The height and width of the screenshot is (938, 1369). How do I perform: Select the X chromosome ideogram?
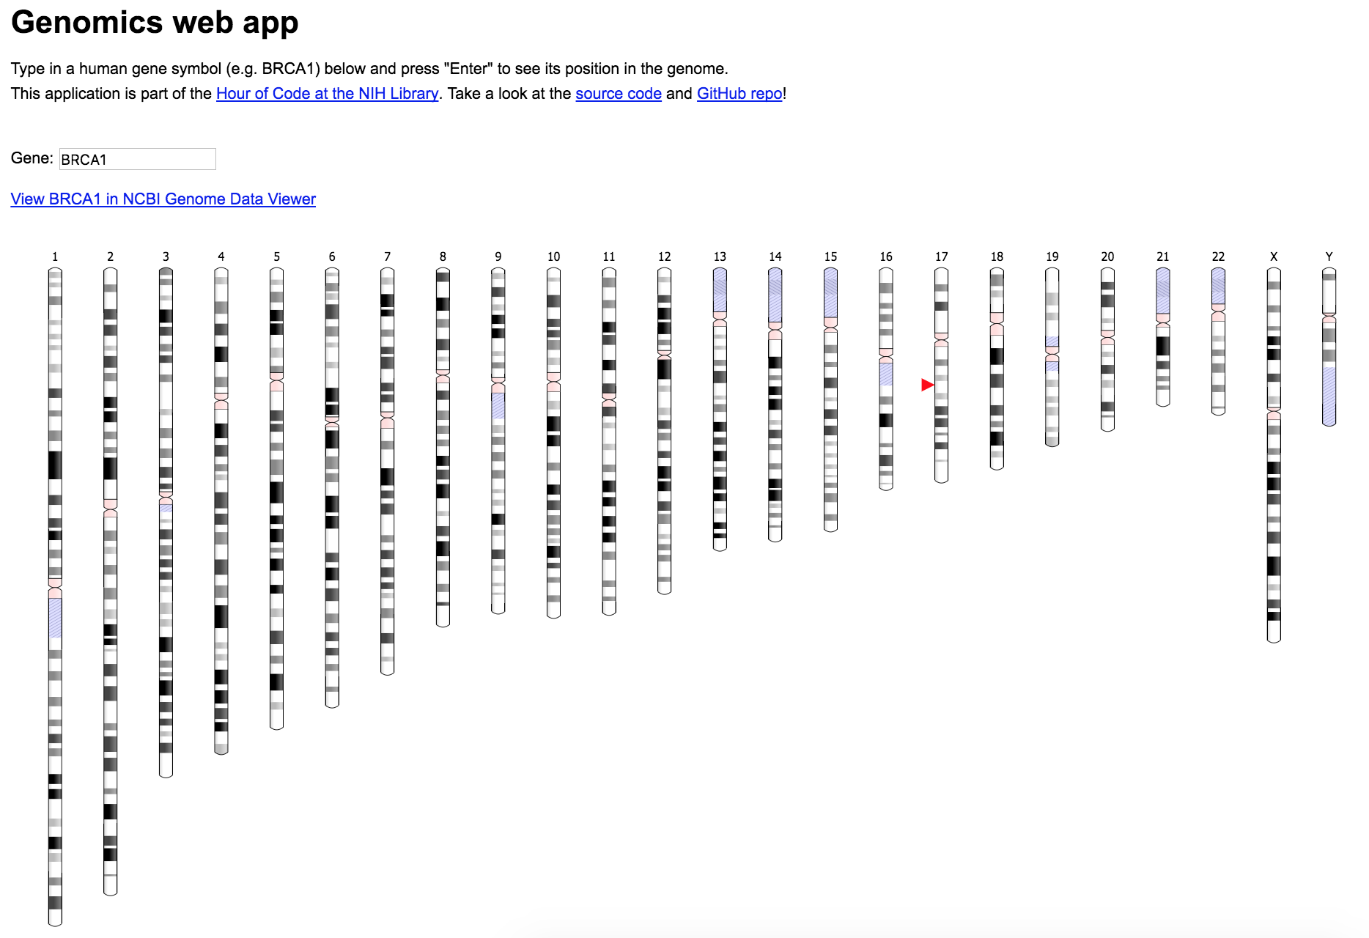point(1274,455)
